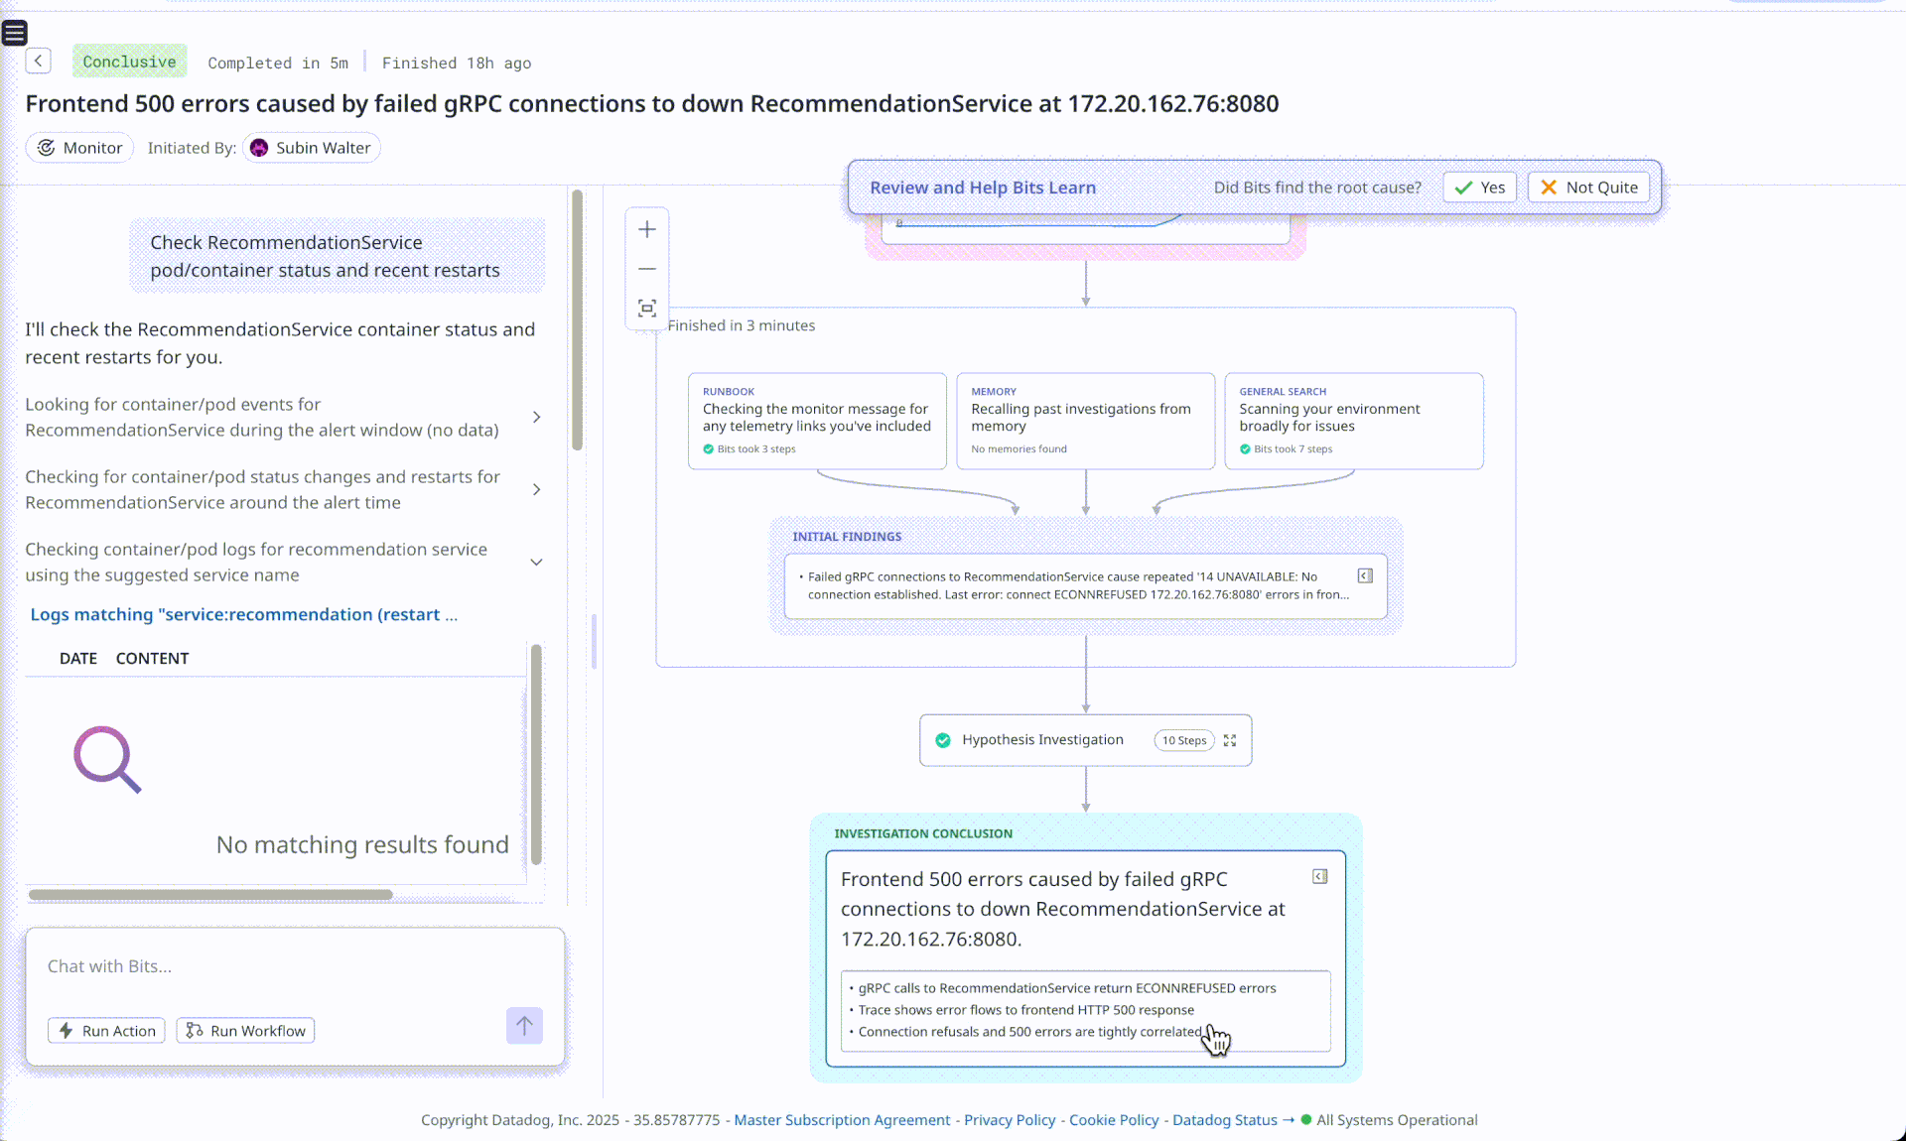Screen dimensions: 1906x1141
Task: Expand container/pod events step
Action: click(536, 418)
